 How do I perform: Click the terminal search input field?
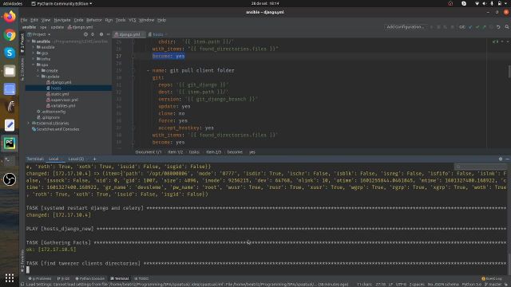point(480,167)
